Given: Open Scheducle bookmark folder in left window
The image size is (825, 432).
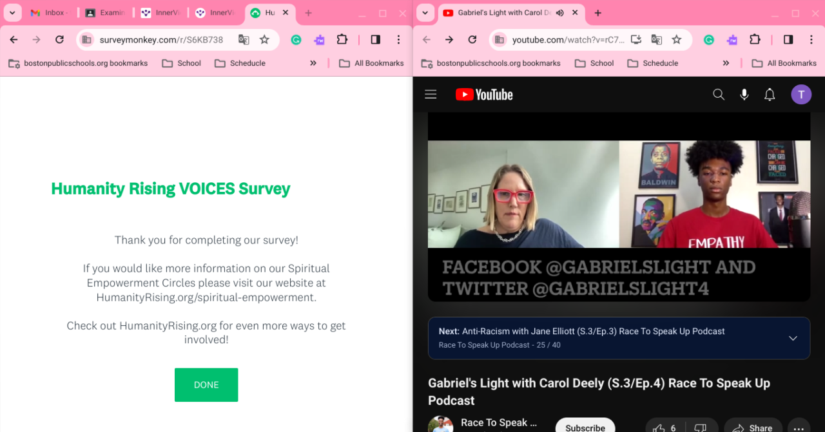Looking at the screenshot, I should (240, 63).
